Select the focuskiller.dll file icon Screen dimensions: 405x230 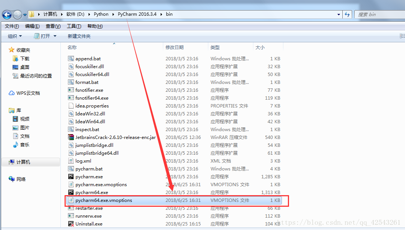[71, 66]
